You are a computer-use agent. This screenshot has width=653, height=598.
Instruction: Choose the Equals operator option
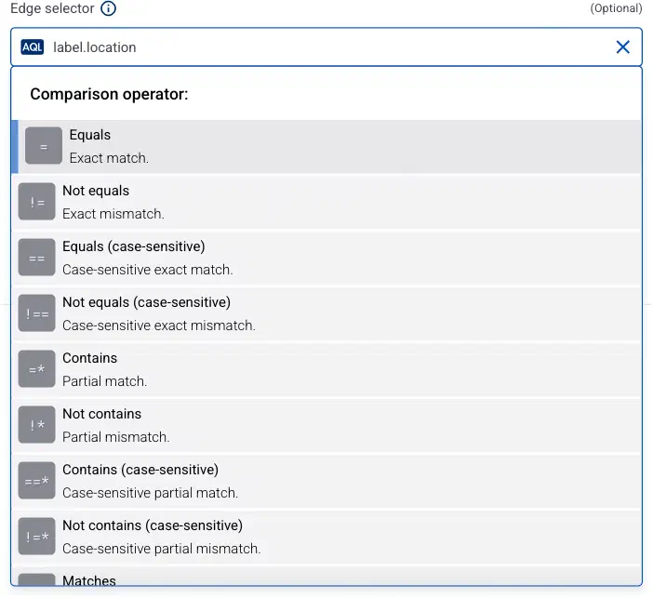[x=326, y=147]
